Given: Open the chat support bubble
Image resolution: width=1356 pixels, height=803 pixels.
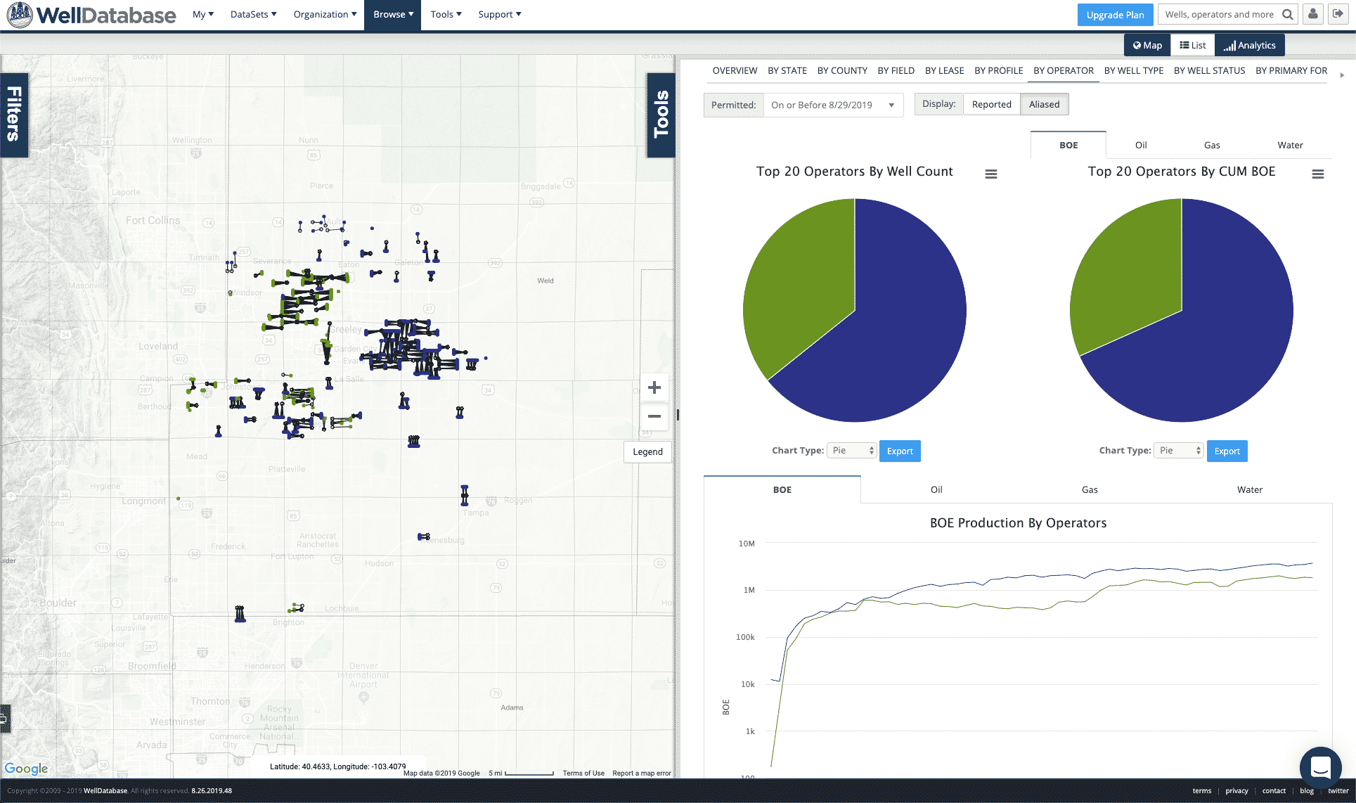Looking at the screenshot, I should pos(1320,767).
